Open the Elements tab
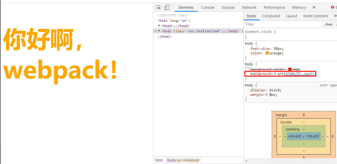 (x=186, y=7)
